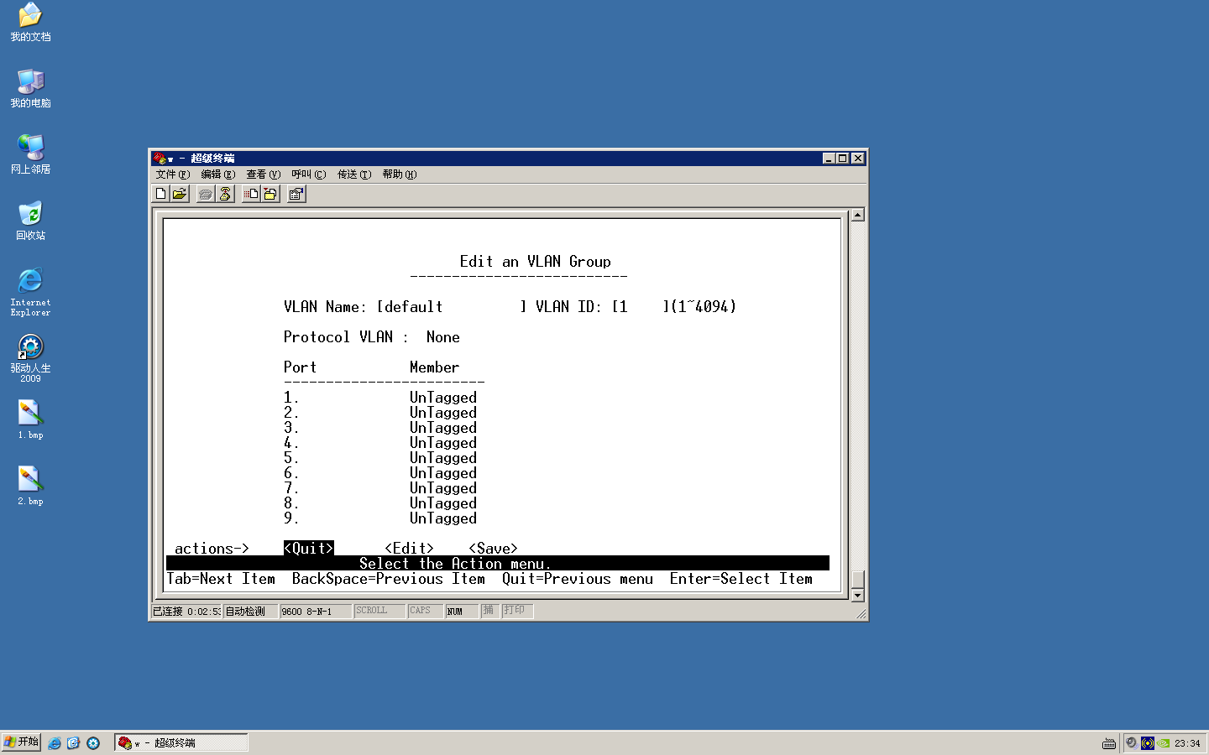Click the Call (grey phone) toolbar icon
This screenshot has width=1209, height=755.
[x=206, y=194]
